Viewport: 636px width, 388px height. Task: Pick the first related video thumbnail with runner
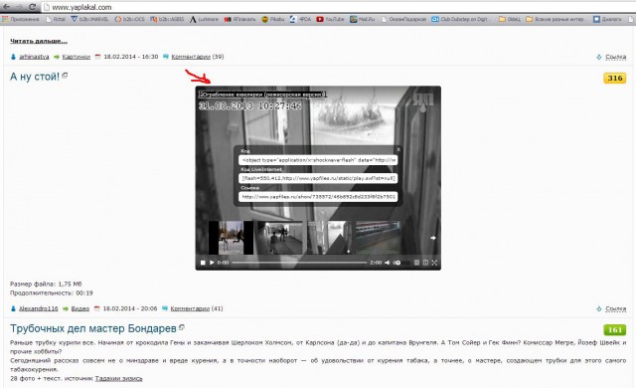(x=231, y=238)
